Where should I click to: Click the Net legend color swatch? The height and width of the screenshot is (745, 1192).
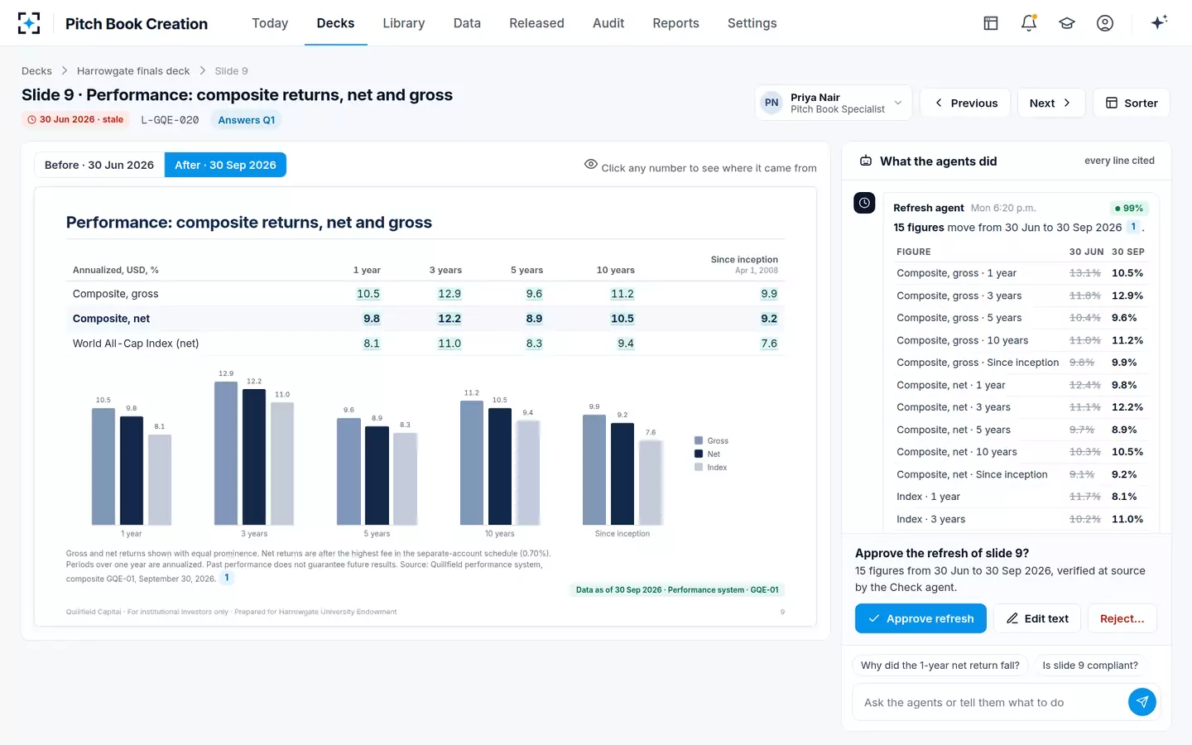(699, 454)
